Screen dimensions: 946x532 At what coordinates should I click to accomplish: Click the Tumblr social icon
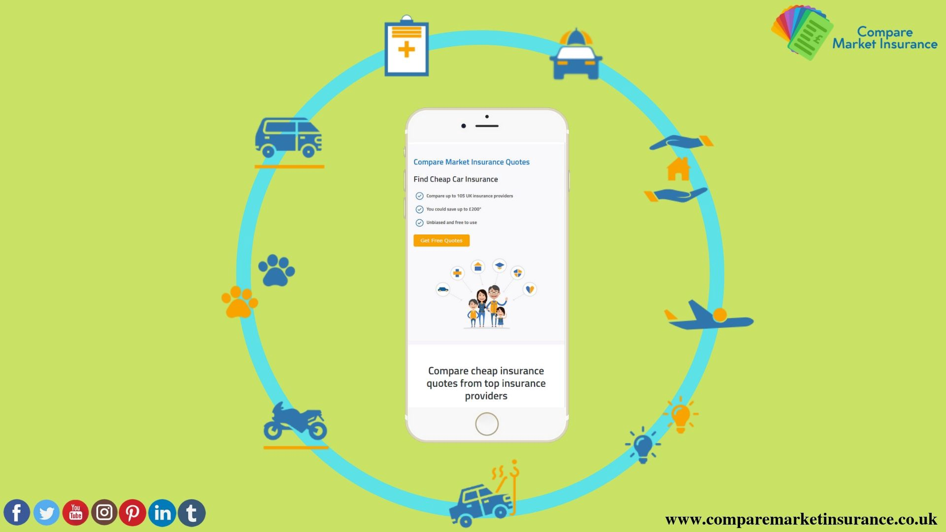click(x=191, y=512)
